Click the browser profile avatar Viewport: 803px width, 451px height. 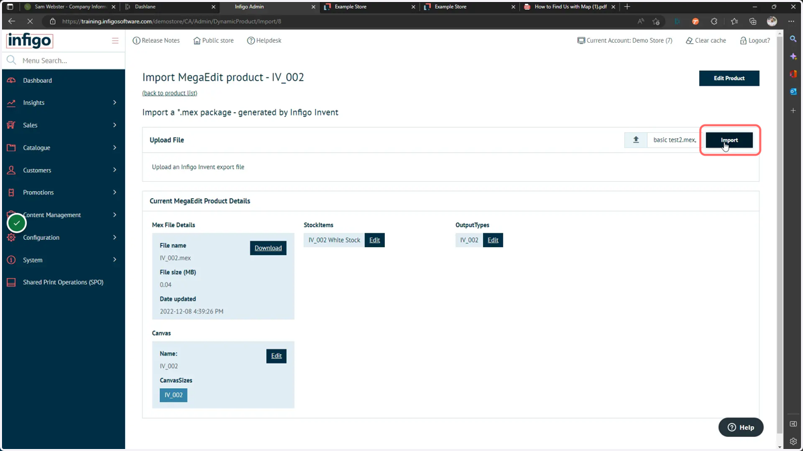772,21
